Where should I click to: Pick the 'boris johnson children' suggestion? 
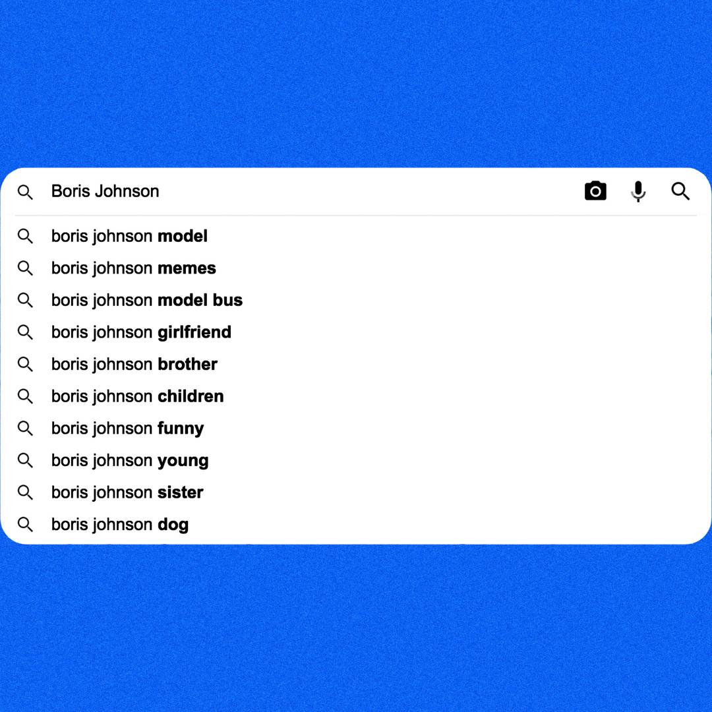[137, 396]
